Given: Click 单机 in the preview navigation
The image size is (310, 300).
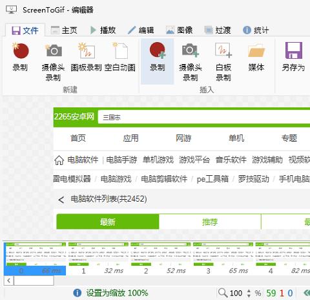Looking at the screenshot, I should pos(236,138).
